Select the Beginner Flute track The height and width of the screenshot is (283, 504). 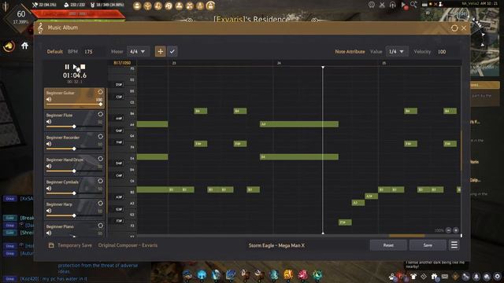pyautogui.click(x=75, y=120)
